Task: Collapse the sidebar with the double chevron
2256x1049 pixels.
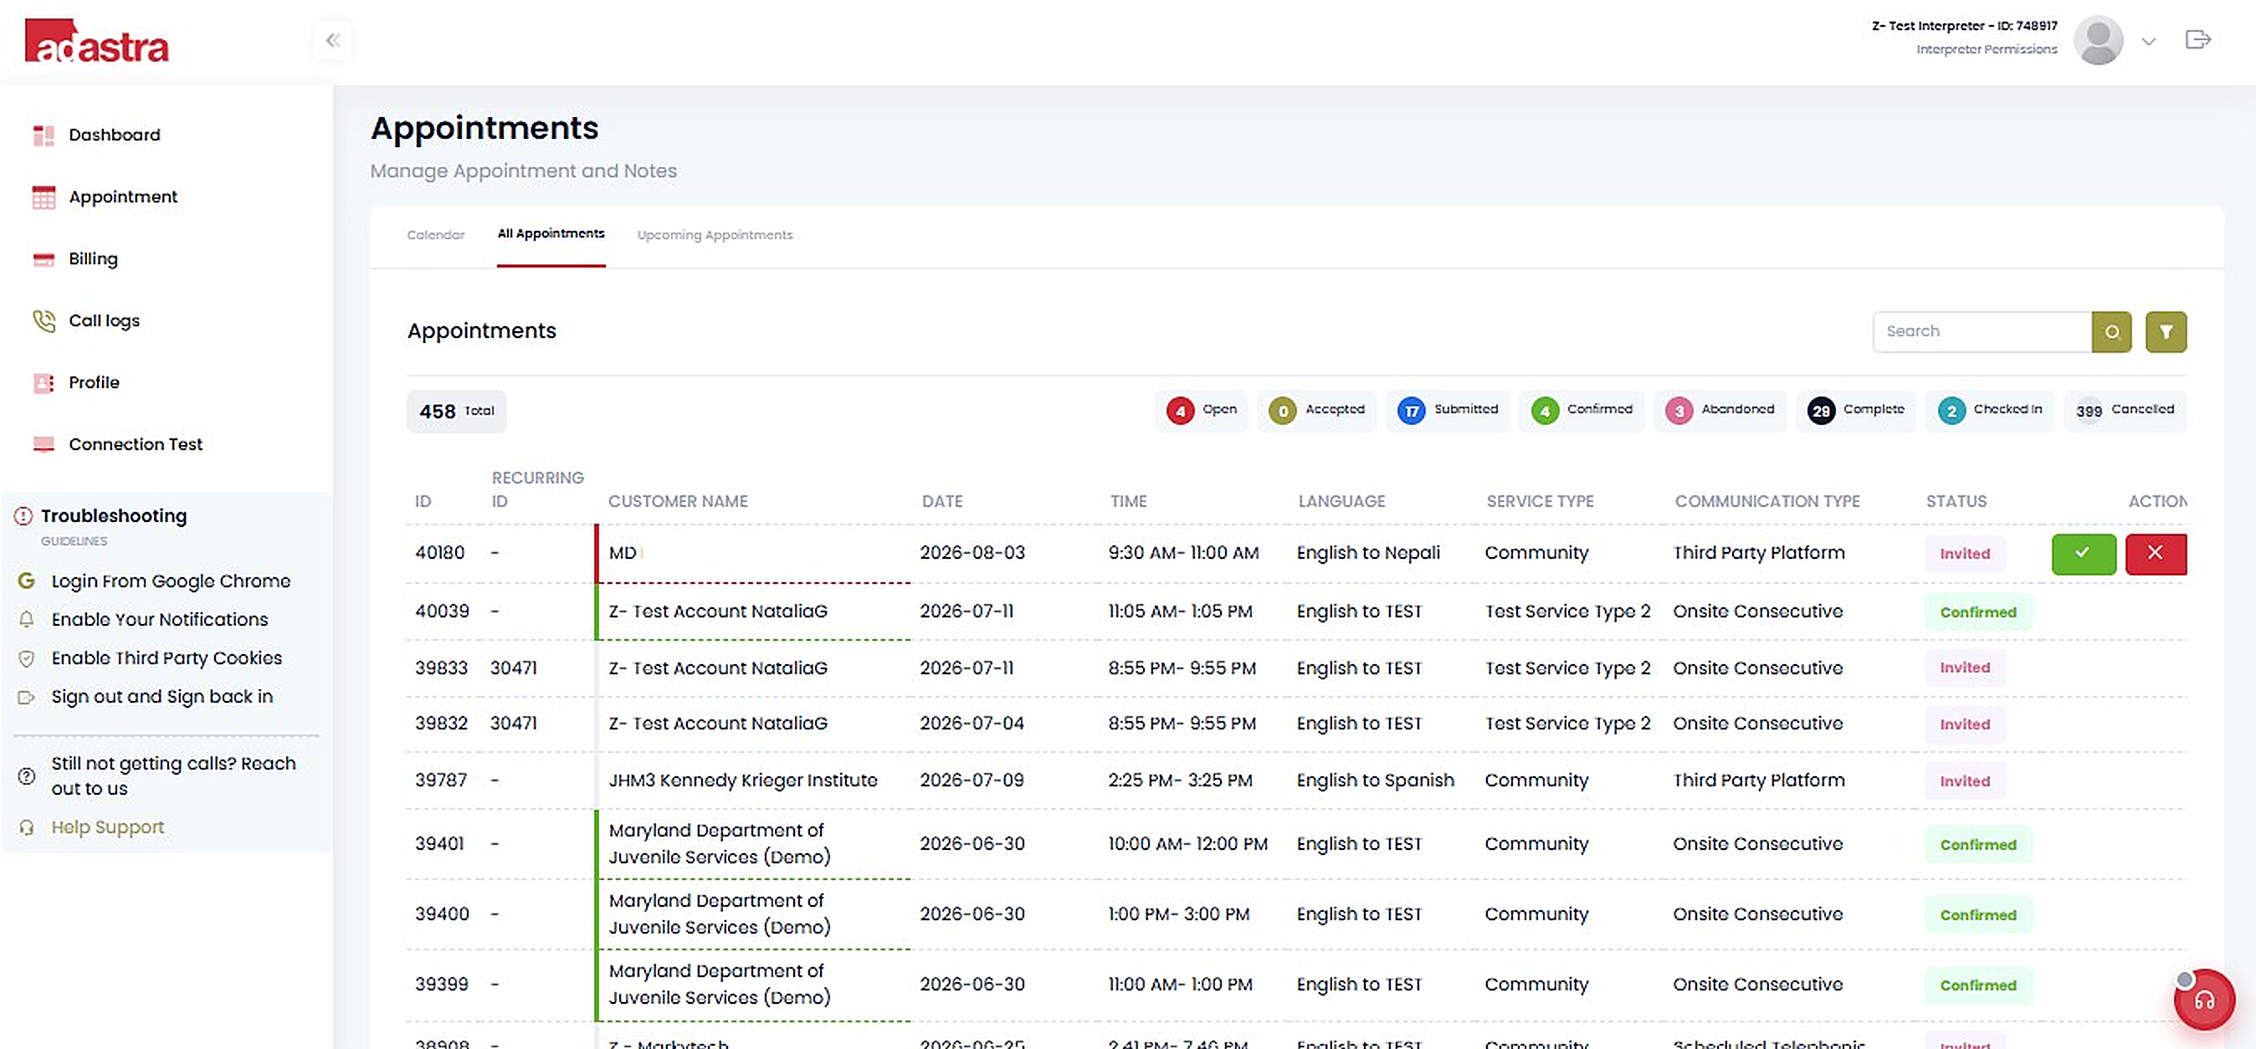Action: point(333,40)
